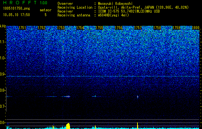
Task: Click the kHz axis unit label
Action: pos(3,26)
